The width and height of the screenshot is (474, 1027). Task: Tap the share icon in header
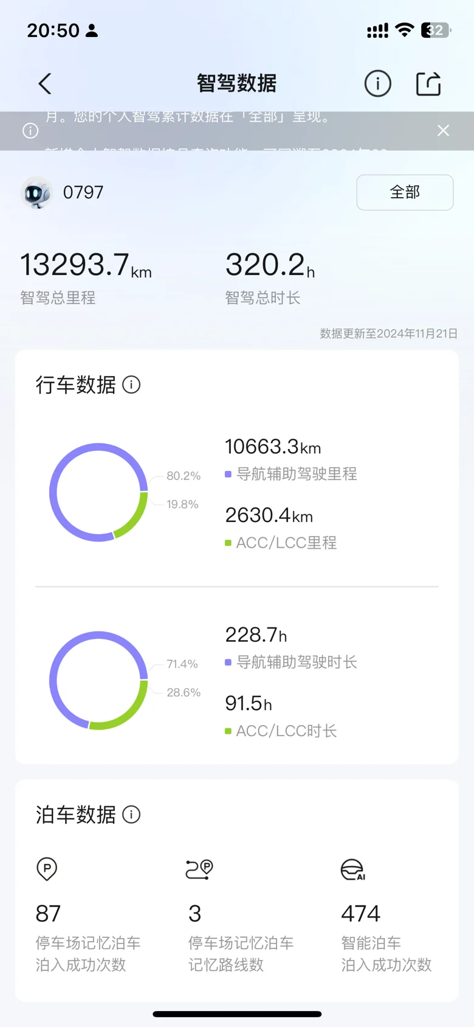click(428, 83)
